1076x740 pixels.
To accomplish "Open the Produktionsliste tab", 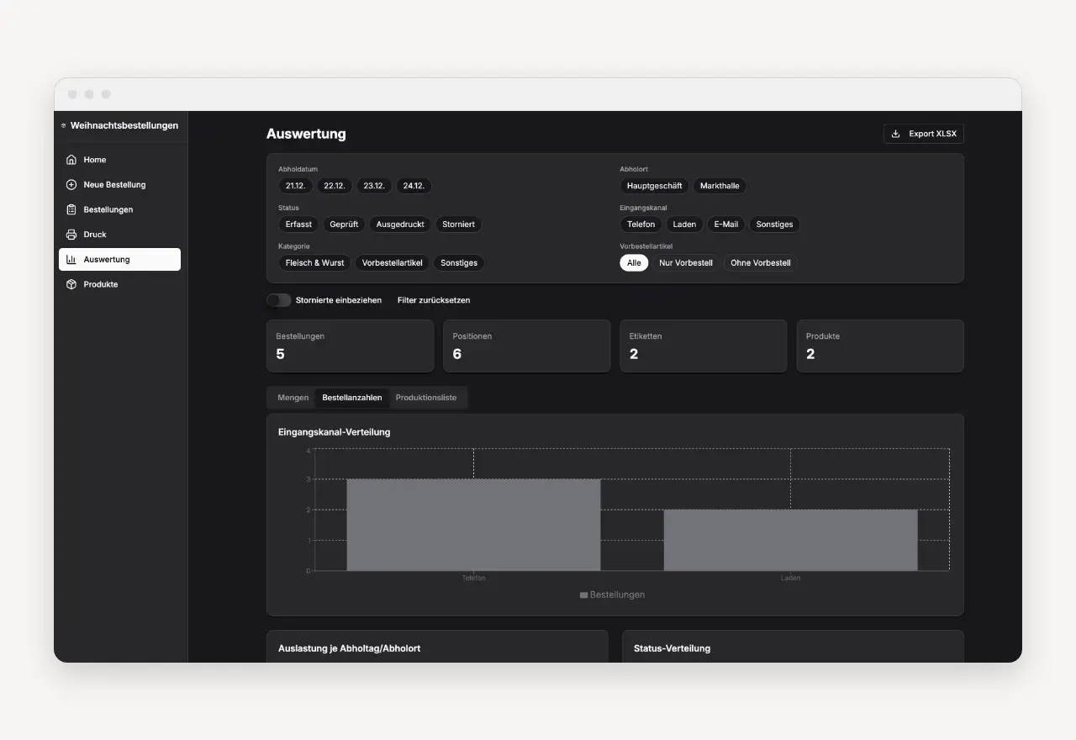I will [426, 398].
